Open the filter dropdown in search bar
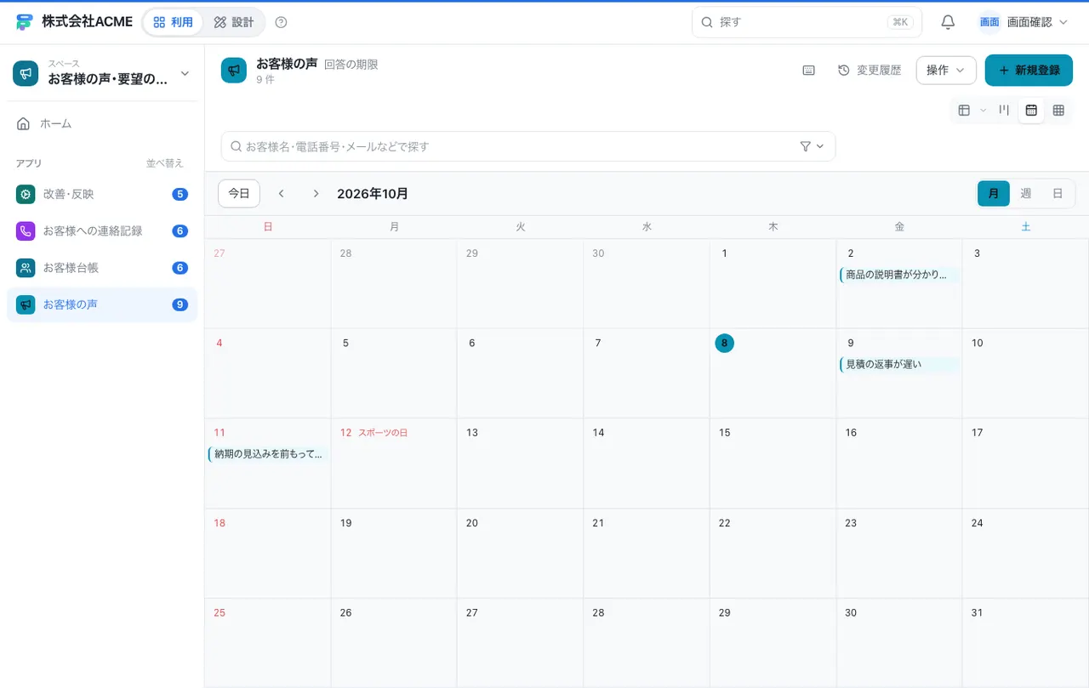1089x688 pixels. pos(812,146)
